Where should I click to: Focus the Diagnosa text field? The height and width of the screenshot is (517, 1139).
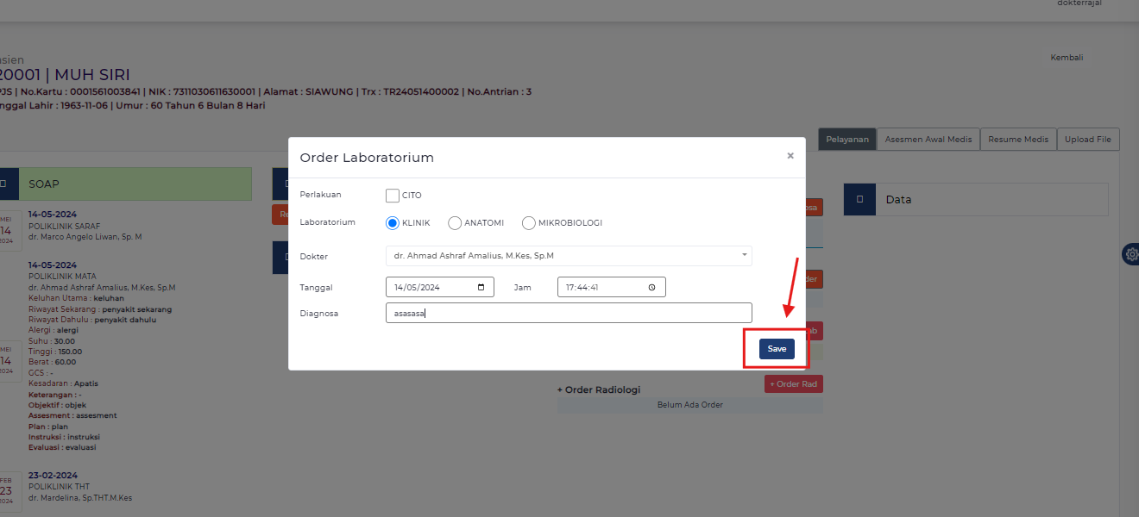(569, 313)
